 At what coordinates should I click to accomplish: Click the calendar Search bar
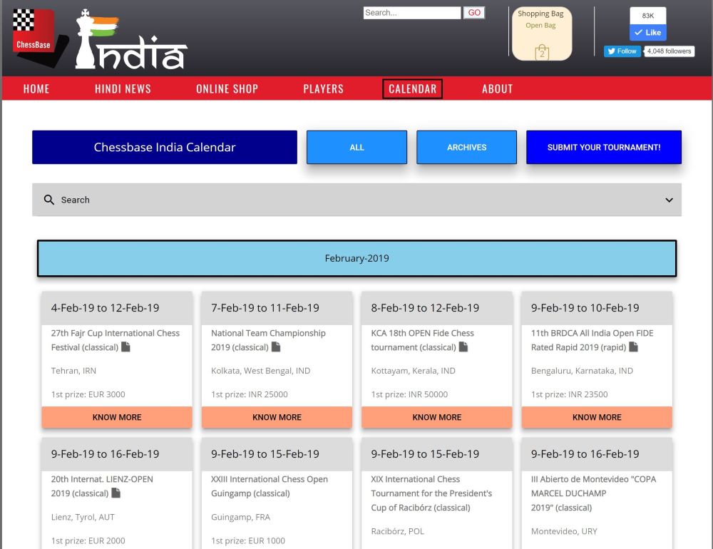click(x=356, y=200)
